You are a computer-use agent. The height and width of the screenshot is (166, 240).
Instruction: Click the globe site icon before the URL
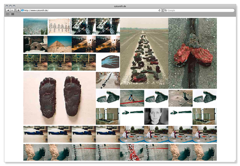pyautogui.click(x=22, y=10)
